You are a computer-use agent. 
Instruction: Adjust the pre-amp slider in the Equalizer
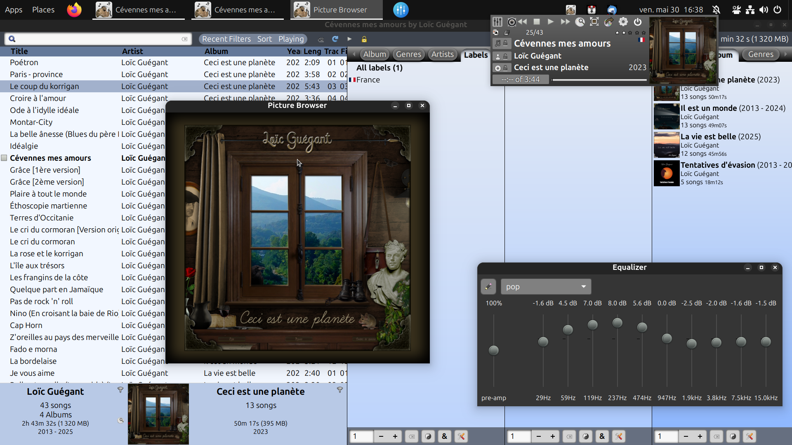(494, 351)
